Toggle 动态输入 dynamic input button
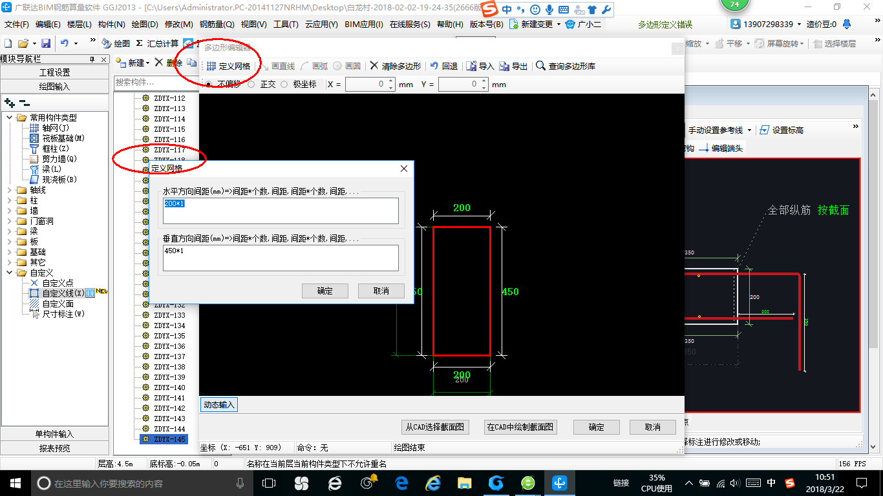883x496 pixels. [219, 405]
